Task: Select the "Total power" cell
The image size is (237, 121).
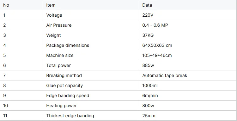Action: click(x=91, y=65)
